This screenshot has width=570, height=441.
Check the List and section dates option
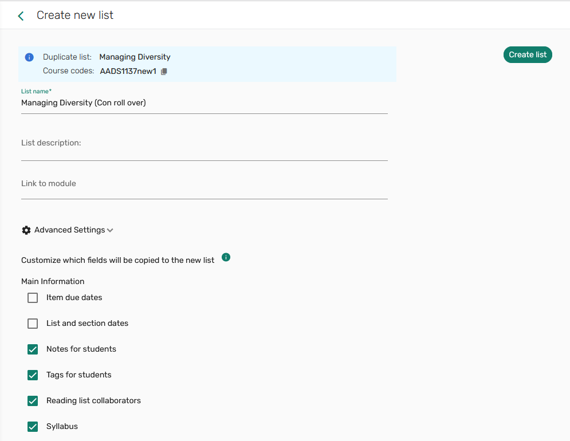coord(33,324)
